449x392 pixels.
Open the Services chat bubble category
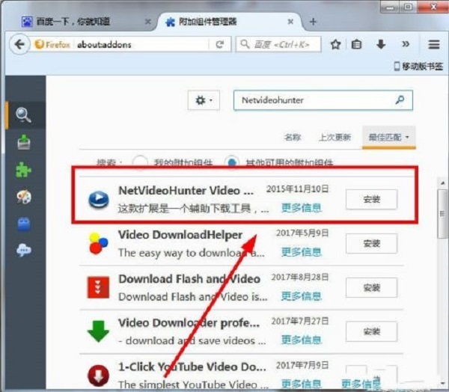pos(24,251)
